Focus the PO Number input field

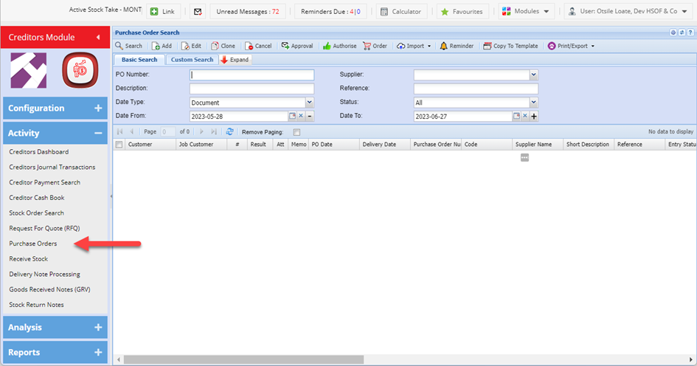coord(252,75)
